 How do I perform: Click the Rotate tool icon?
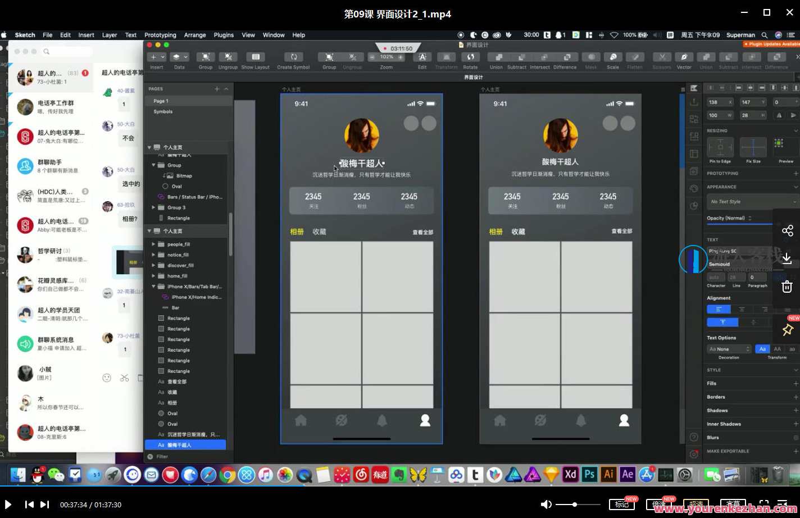tap(470, 57)
